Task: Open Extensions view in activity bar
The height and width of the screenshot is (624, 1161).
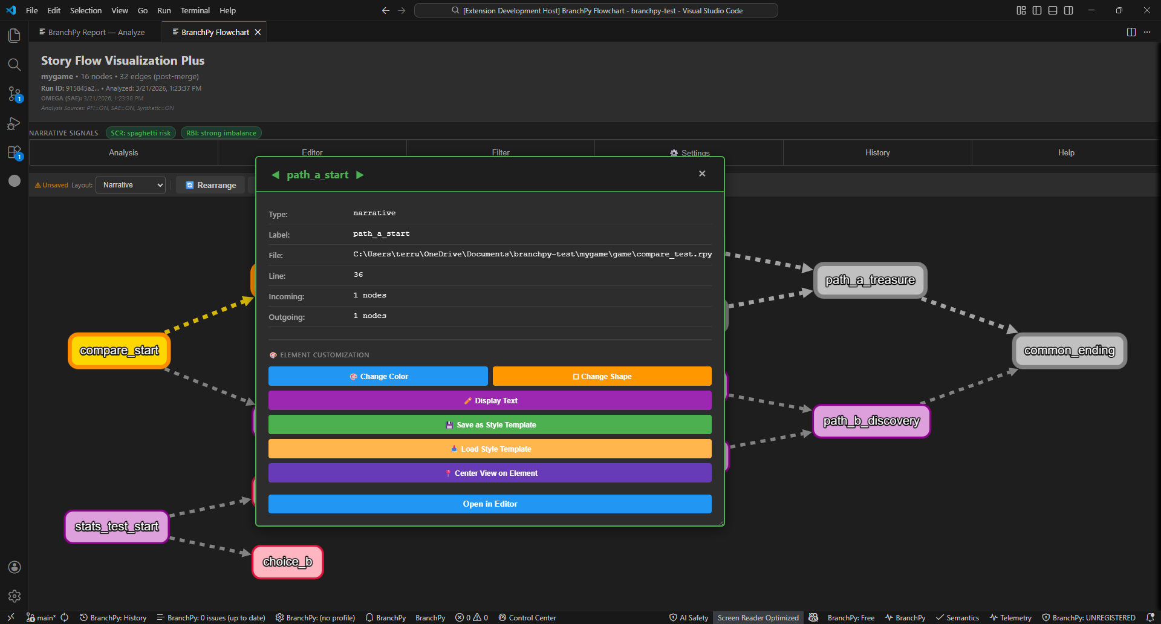Action: [15, 152]
